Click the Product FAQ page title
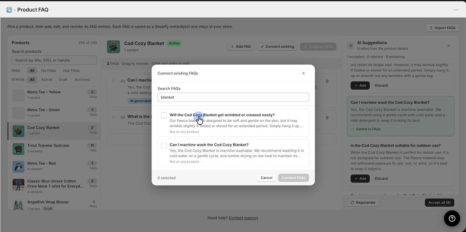The height and width of the screenshot is (232, 466). coord(33,10)
